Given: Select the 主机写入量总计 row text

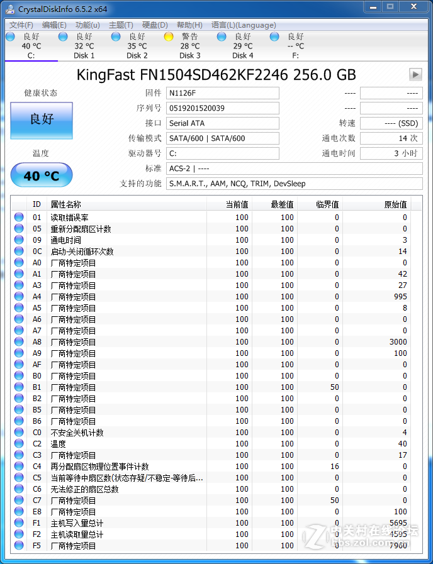Looking at the screenshot, I should 77,523.
